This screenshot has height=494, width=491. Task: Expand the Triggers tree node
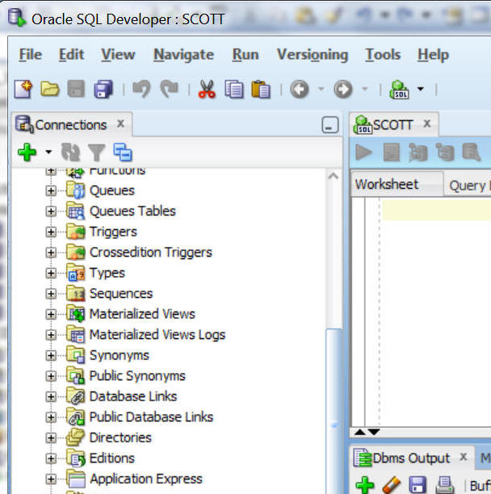[x=52, y=232]
